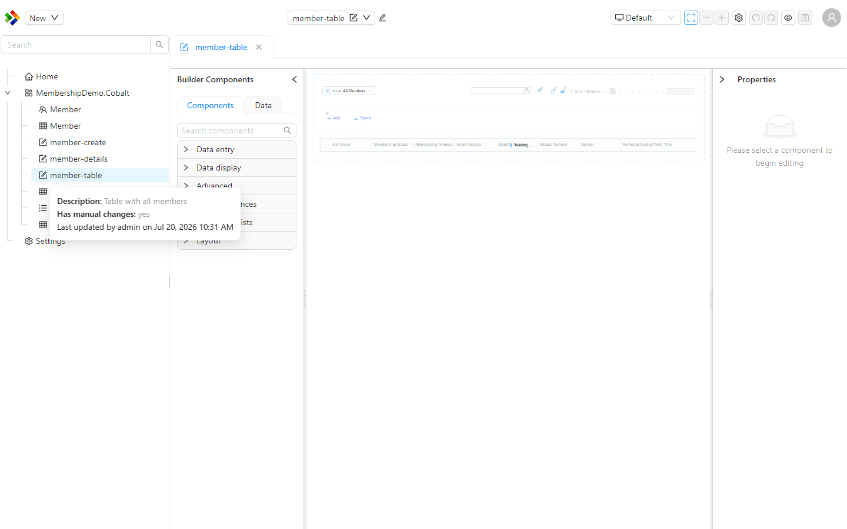The width and height of the screenshot is (847, 529).
Task: Select the Components tab
Action: pos(210,105)
